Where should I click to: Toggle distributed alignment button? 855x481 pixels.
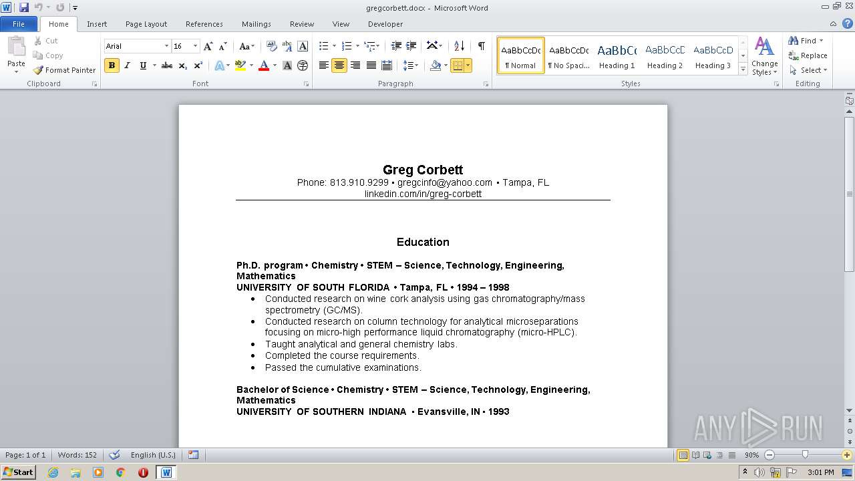click(386, 65)
